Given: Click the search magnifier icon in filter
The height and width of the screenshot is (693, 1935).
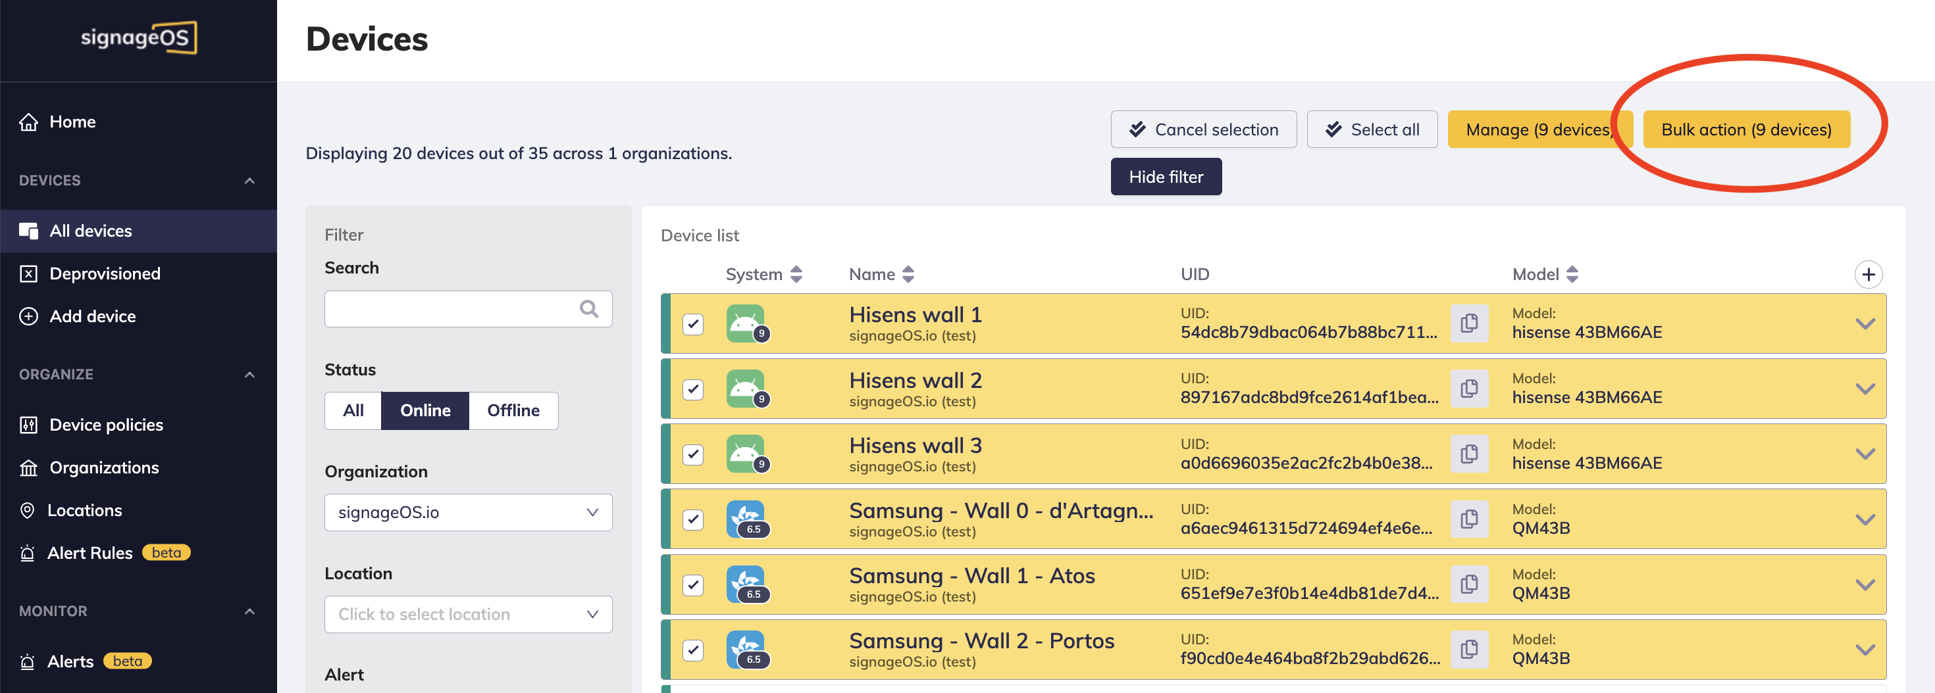Looking at the screenshot, I should click(x=589, y=309).
